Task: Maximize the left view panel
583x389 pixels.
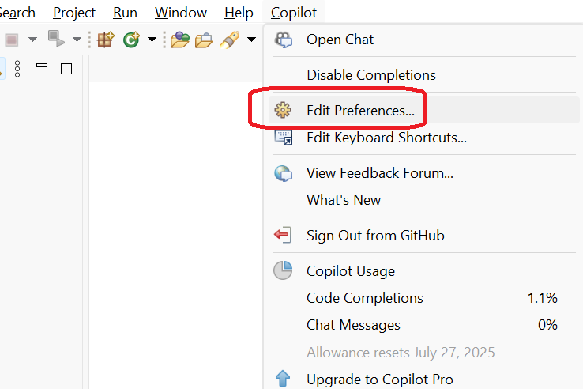Action: point(66,69)
